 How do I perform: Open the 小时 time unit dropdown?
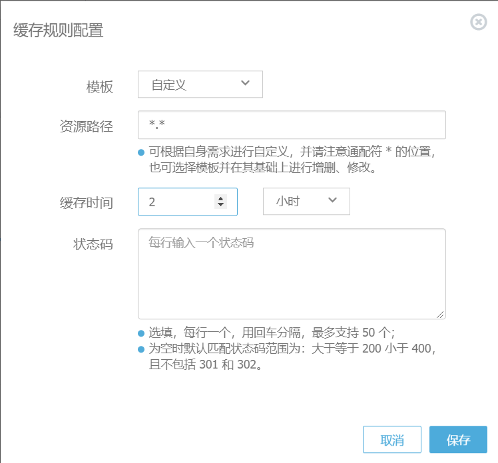pyautogui.click(x=306, y=202)
